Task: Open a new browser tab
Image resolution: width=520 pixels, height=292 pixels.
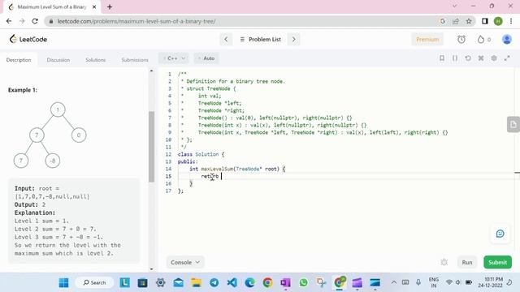Action: tap(110, 6)
